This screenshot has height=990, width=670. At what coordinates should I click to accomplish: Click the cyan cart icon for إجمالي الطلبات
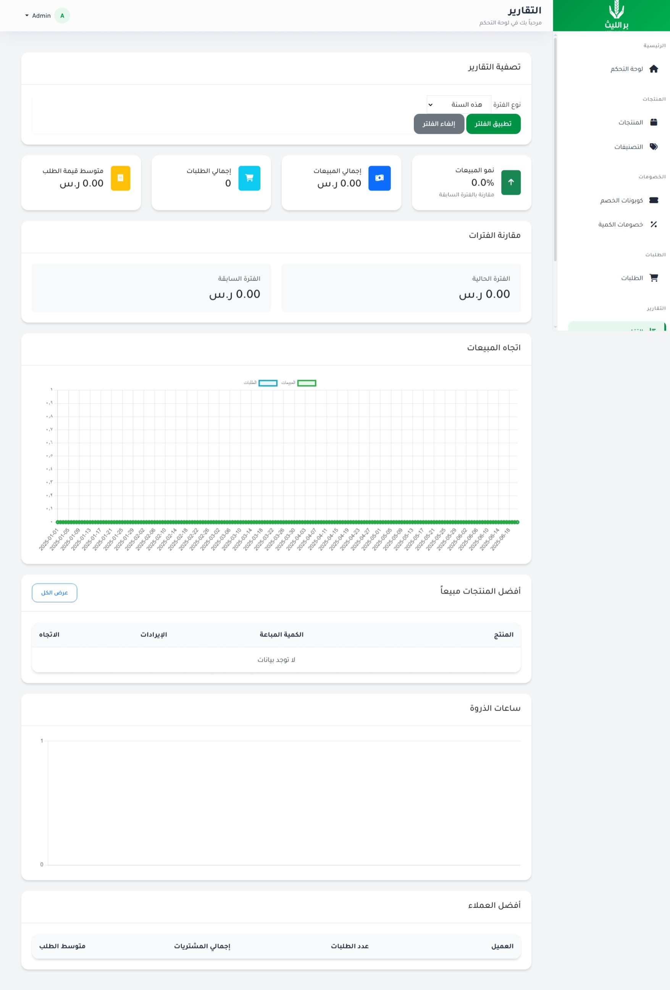click(x=249, y=178)
